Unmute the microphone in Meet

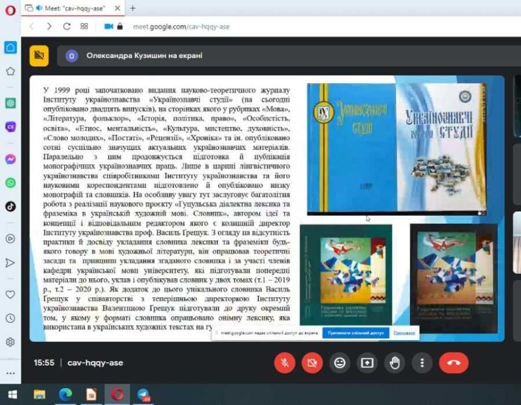pyautogui.click(x=284, y=363)
